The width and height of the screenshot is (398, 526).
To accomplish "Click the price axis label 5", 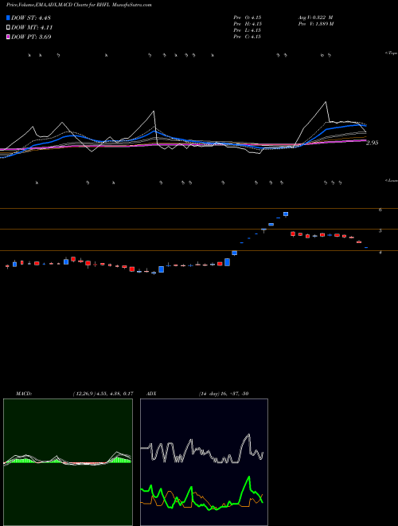I will coord(380,231).
